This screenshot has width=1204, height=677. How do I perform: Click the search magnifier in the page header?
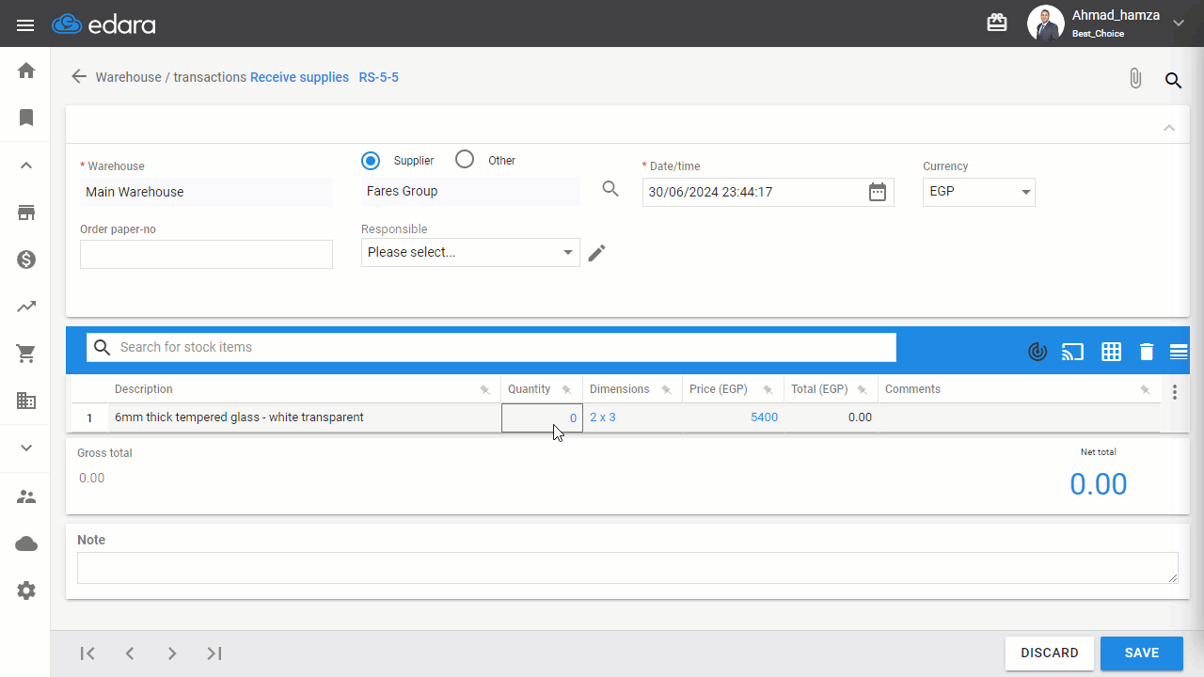tap(1173, 80)
